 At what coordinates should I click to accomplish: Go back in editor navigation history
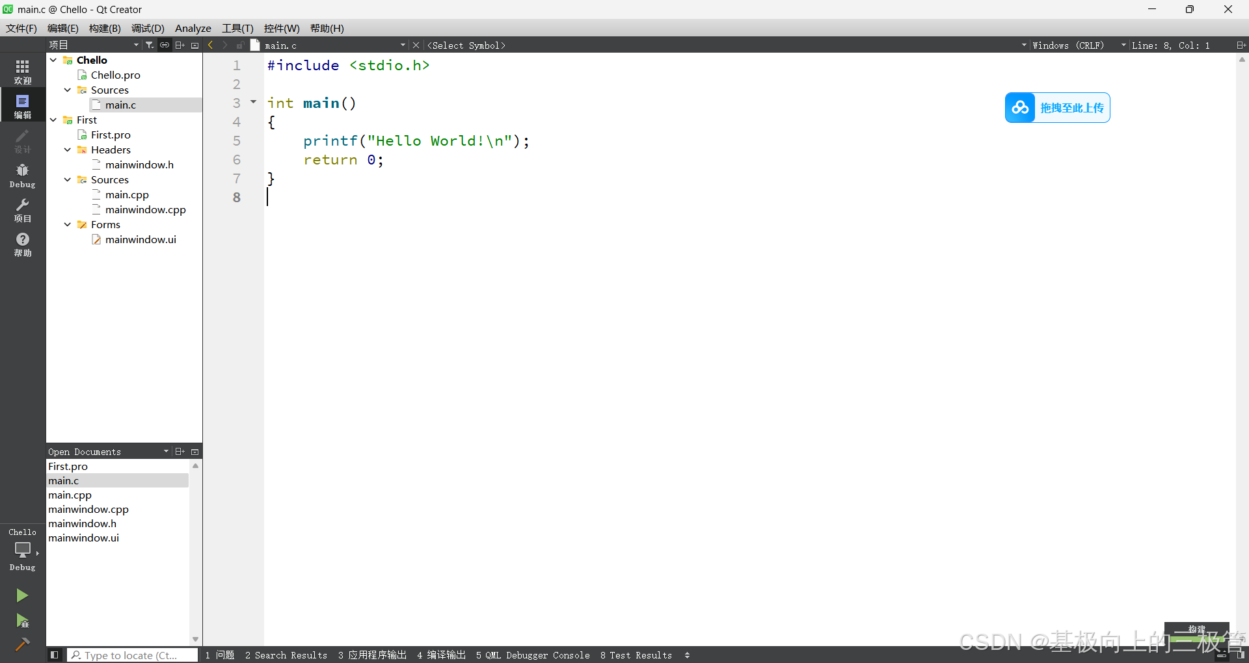pos(210,45)
